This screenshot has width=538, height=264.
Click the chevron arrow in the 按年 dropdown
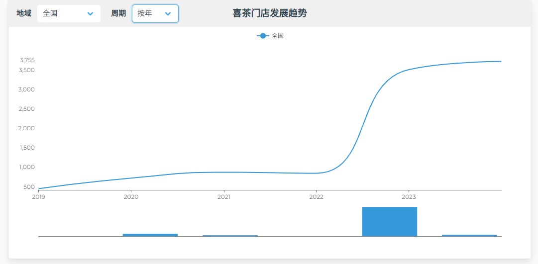pos(168,14)
